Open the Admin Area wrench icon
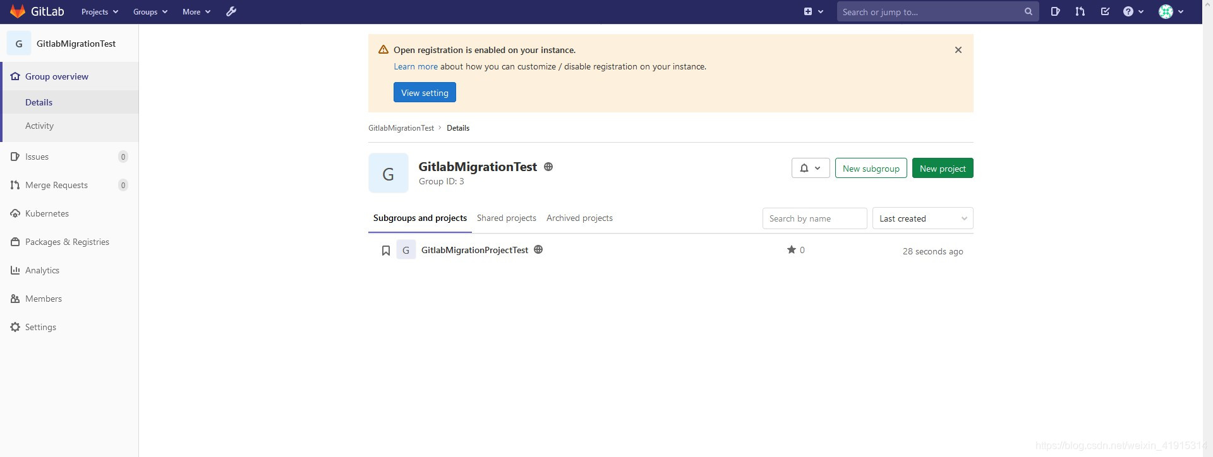1213x457 pixels. pyautogui.click(x=231, y=11)
